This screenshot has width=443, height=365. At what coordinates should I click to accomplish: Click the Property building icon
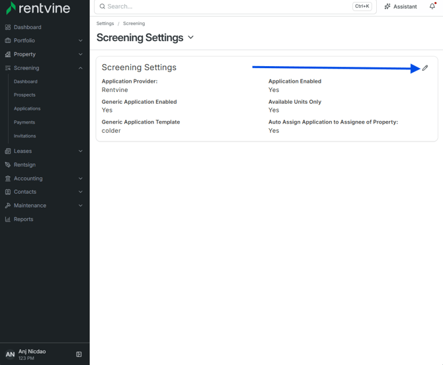click(8, 54)
